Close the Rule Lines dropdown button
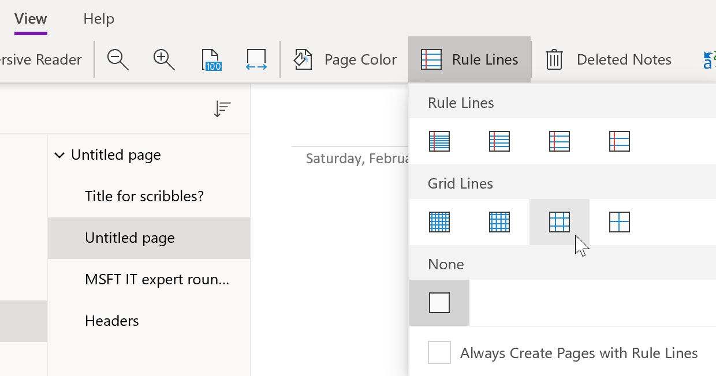This screenshot has height=376, width=716. coord(469,59)
